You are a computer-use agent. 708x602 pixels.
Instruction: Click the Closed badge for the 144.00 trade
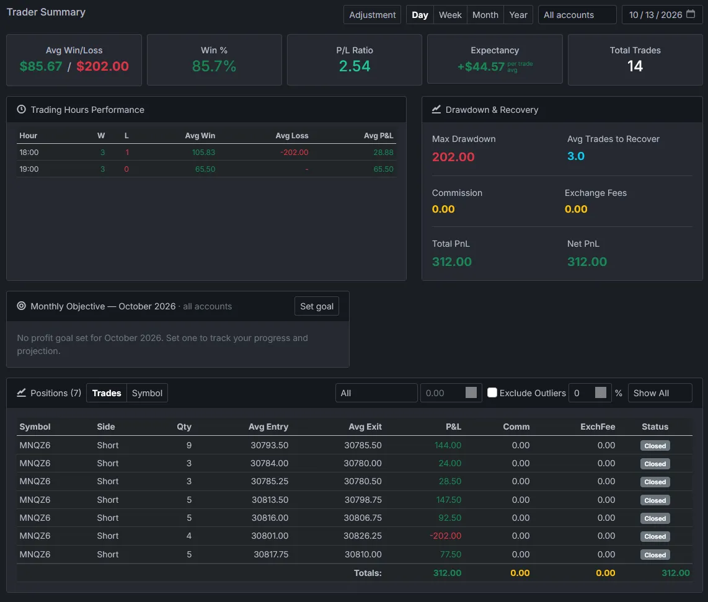(x=655, y=446)
